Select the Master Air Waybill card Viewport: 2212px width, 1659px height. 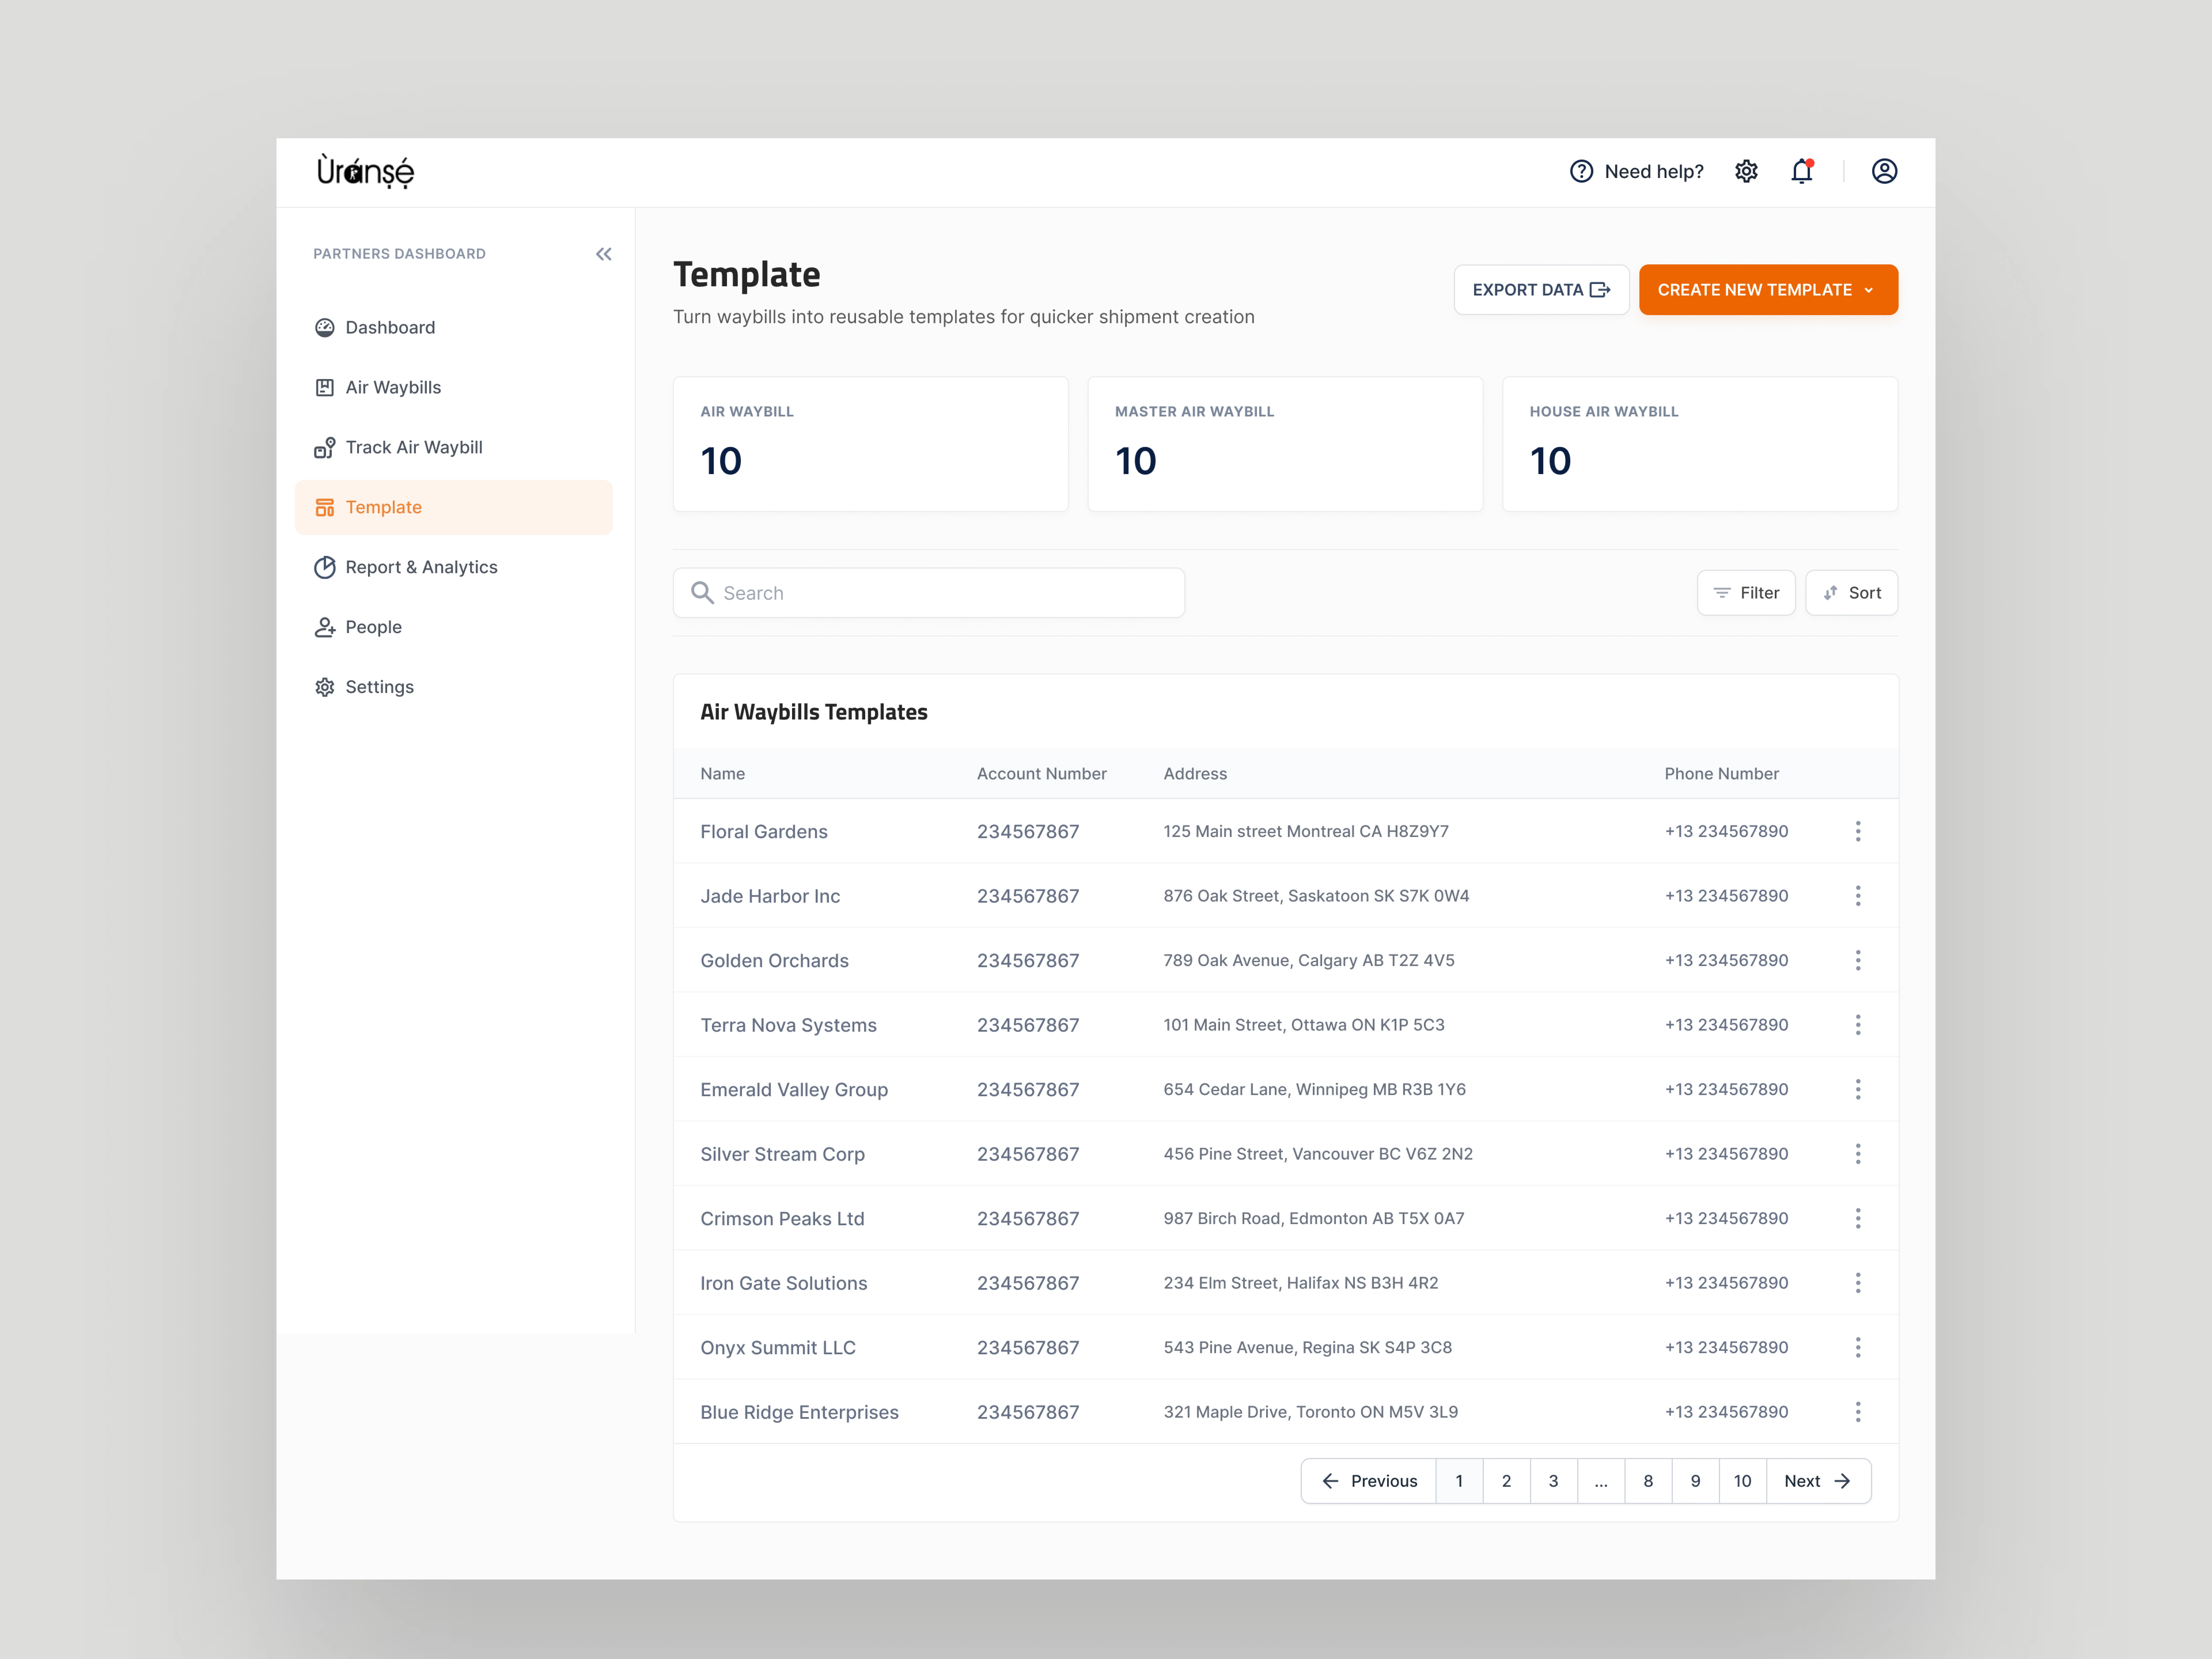tap(1285, 444)
